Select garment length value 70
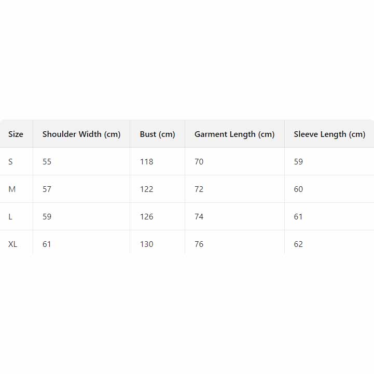Screen dimensions: 374x374 click(199, 162)
